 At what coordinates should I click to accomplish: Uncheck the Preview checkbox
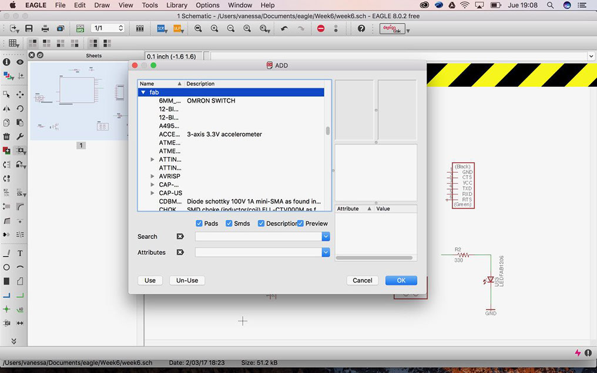pos(300,223)
